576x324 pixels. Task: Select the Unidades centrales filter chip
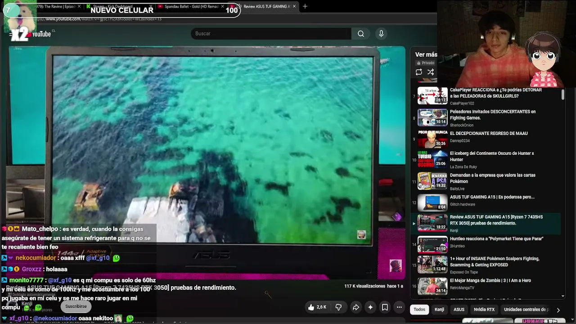[526, 310]
